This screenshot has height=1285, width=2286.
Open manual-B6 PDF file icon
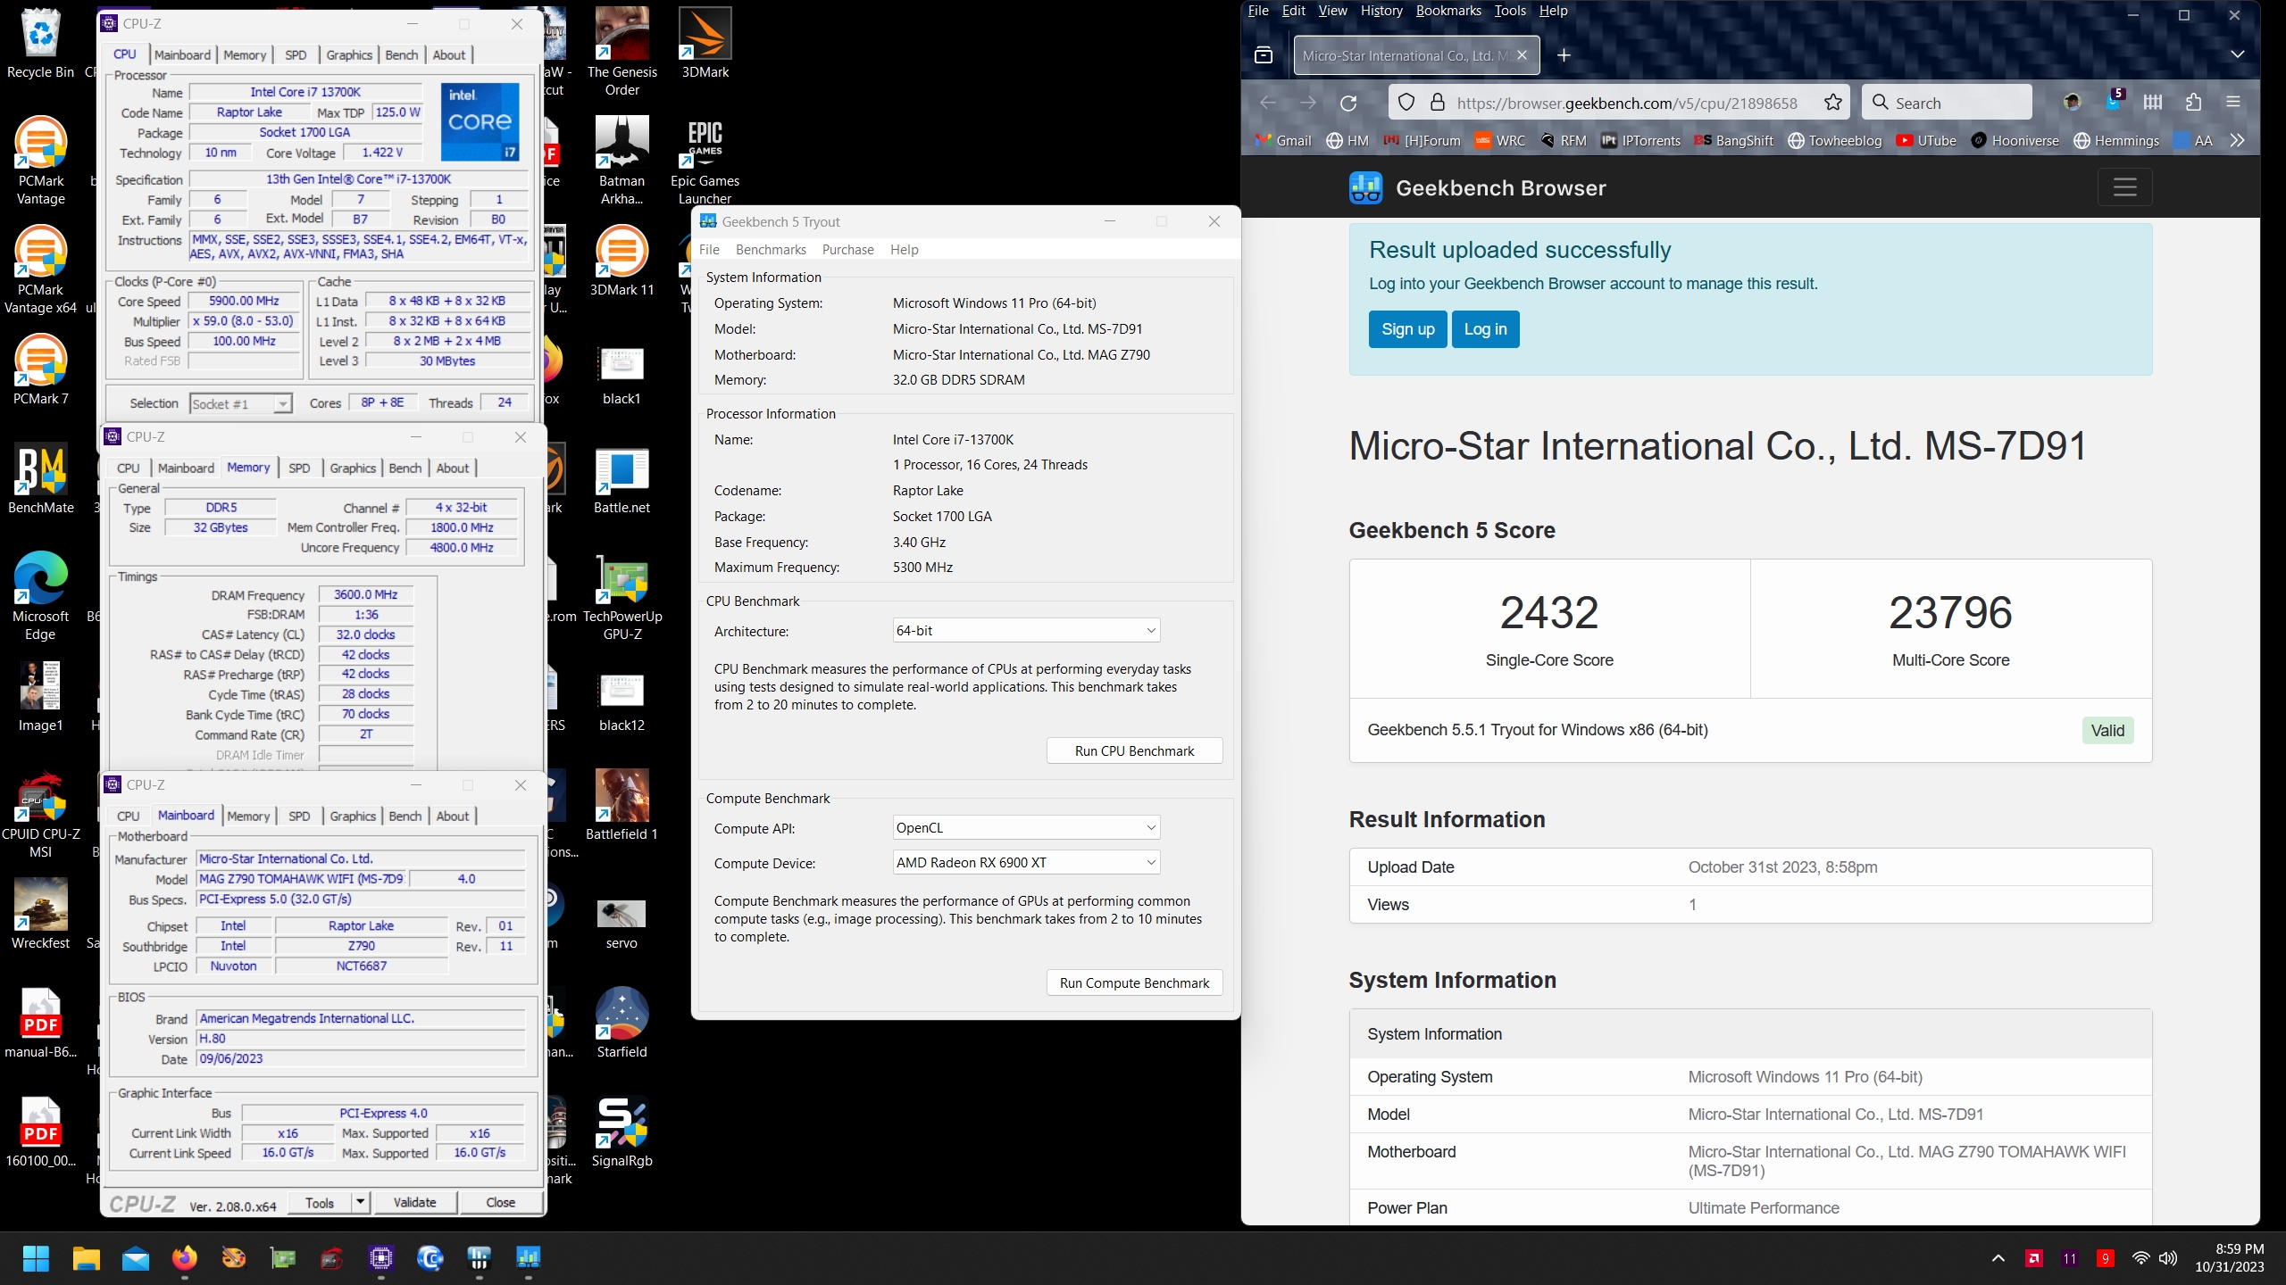[x=40, y=1023]
